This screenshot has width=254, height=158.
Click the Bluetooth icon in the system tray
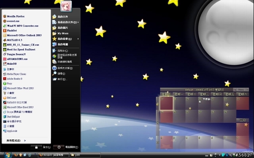click(227, 155)
